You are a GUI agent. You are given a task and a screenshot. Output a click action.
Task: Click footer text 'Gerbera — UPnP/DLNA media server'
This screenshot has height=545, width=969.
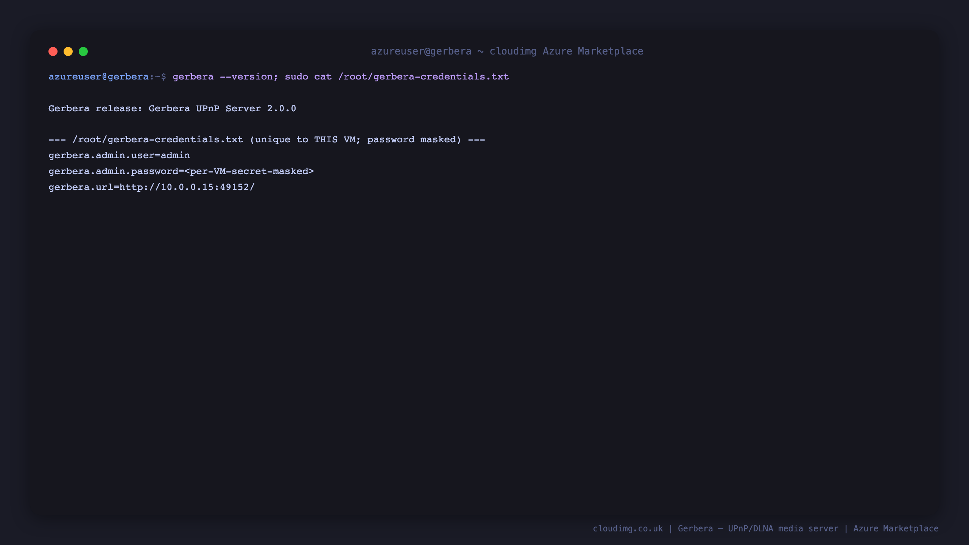tap(758, 529)
